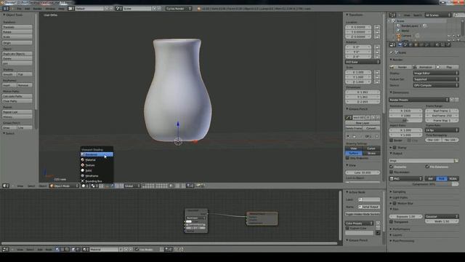Toggle Only Endpoints checkbox

pos(347,158)
